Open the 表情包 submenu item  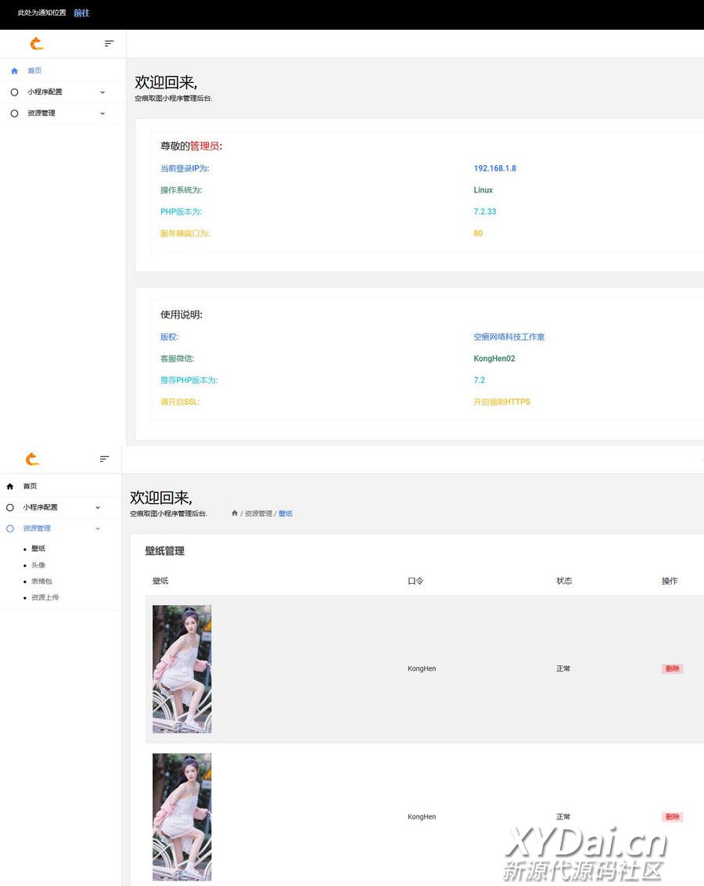coord(41,582)
